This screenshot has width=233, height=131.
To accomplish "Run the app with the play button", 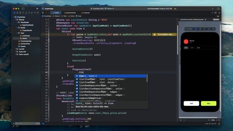I will [x=37, y=9].
